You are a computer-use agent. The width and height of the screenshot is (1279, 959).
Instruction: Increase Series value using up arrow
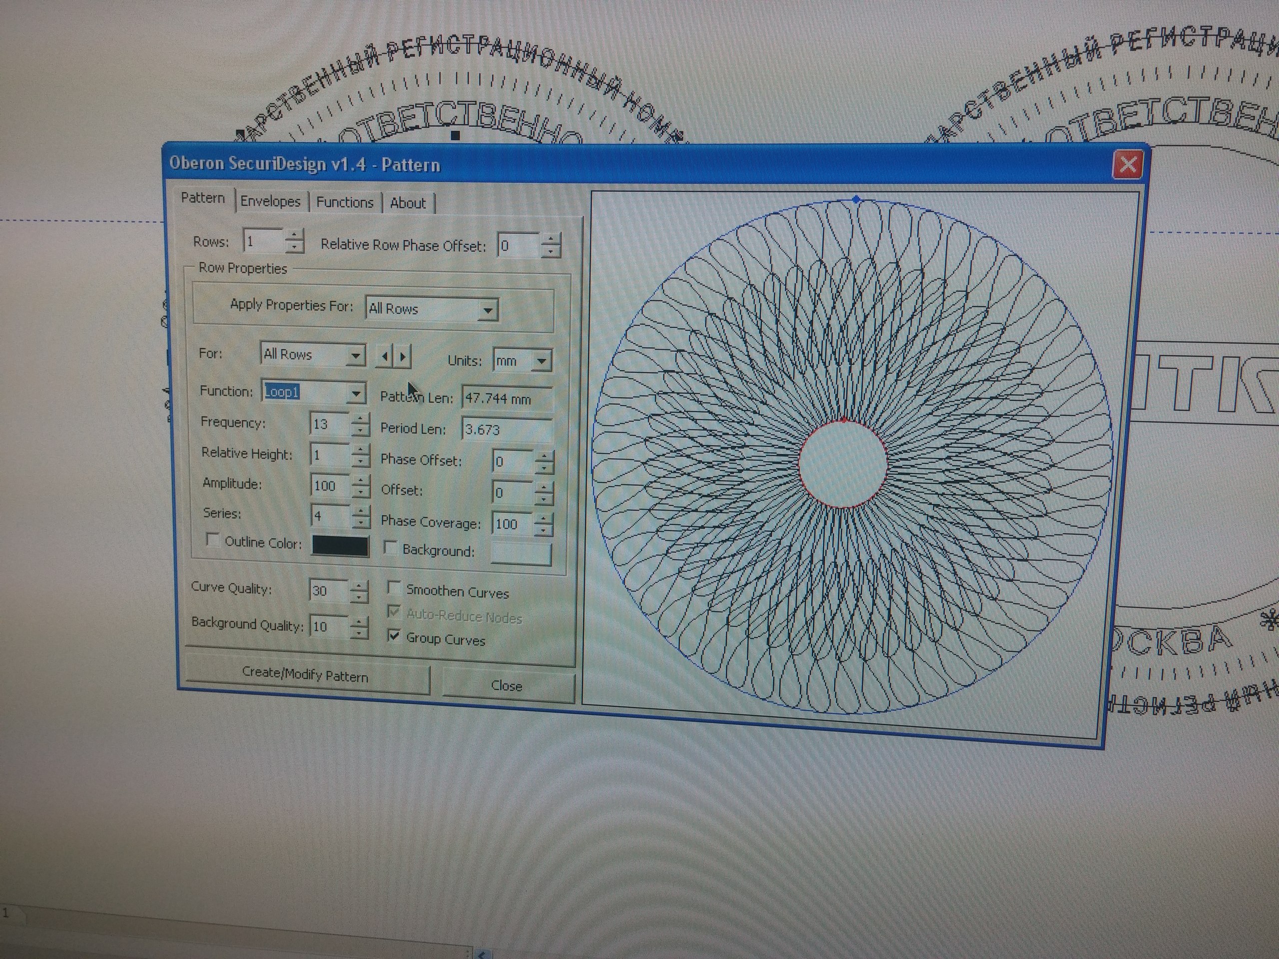click(361, 510)
